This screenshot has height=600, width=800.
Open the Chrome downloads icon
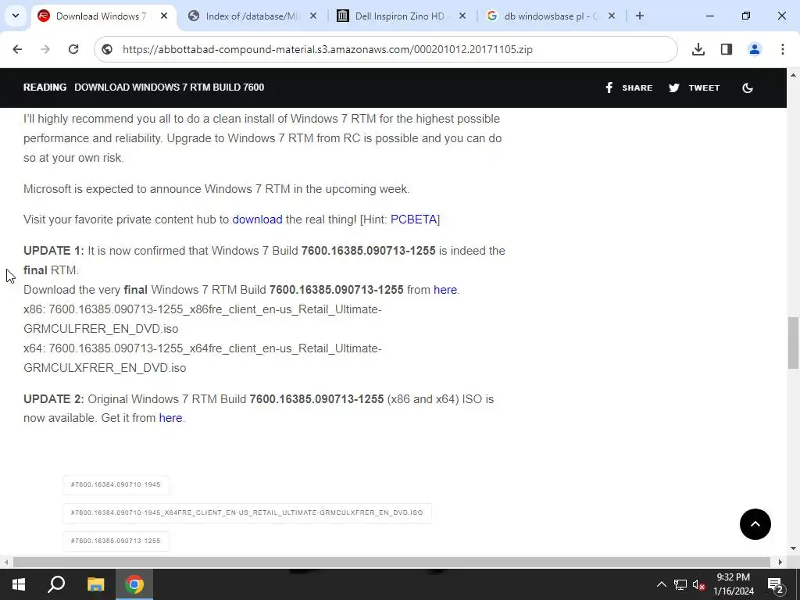(x=698, y=49)
